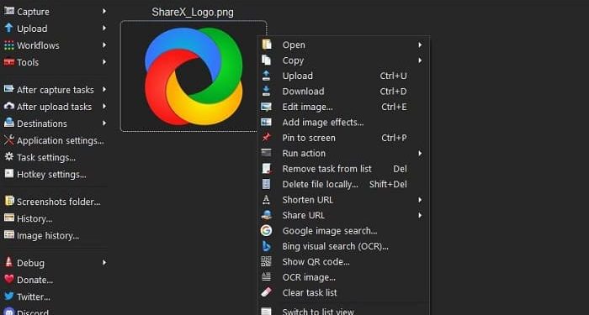Expand the Run action submenu arrow
589x315 pixels.
420,154
